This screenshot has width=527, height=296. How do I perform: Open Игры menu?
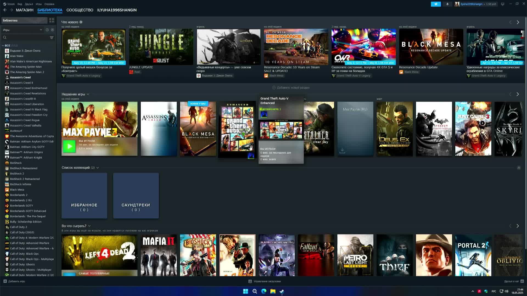pos(39,4)
